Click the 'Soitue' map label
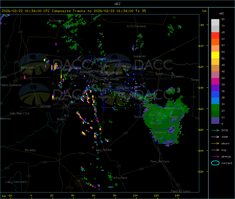The height and width of the screenshot is (199, 235). click(x=139, y=116)
